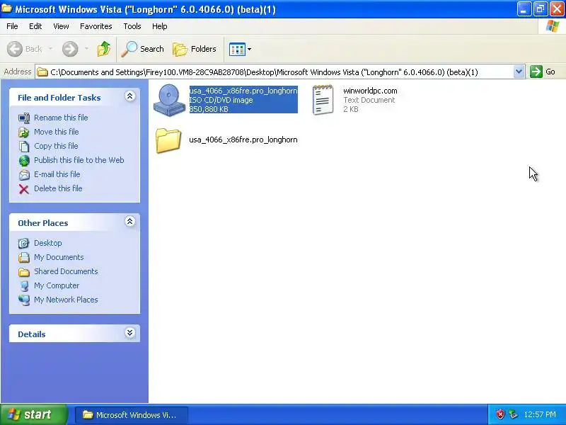Screen dimensions: 566x425
Task: Open the Forward history dropdown arrow
Action: pyautogui.click(x=86, y=48)
